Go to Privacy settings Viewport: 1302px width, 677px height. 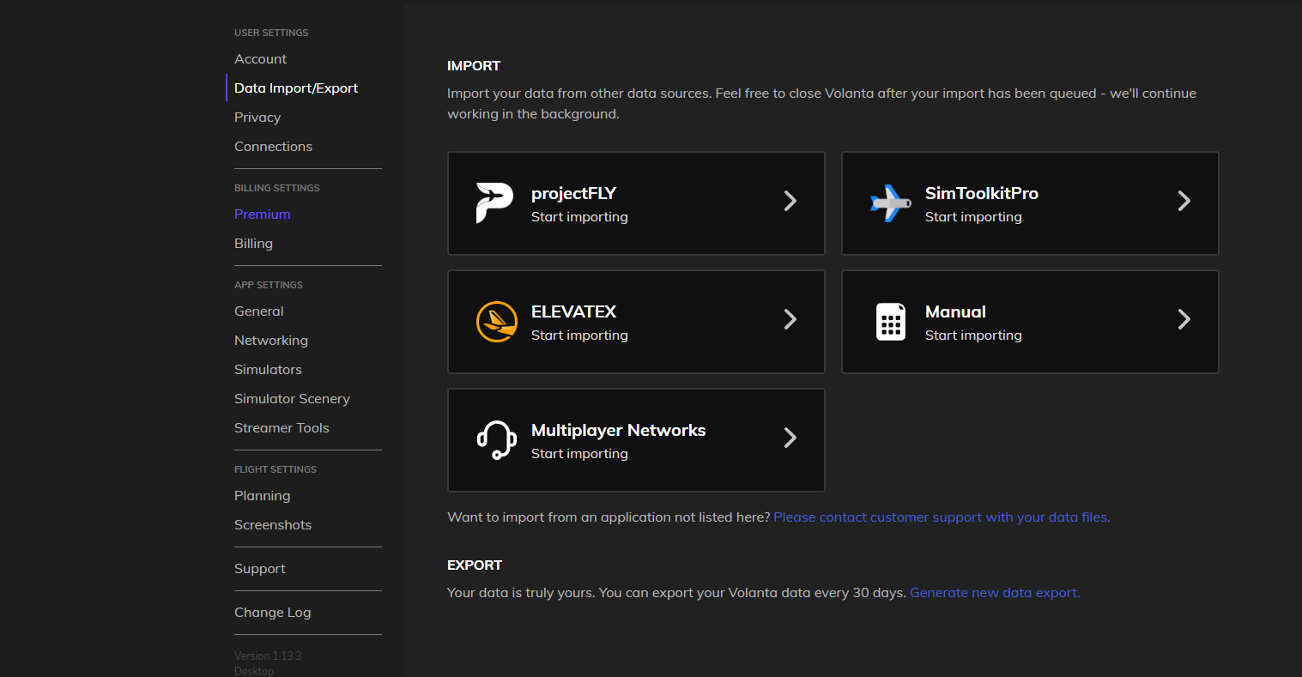click(257, 118)
